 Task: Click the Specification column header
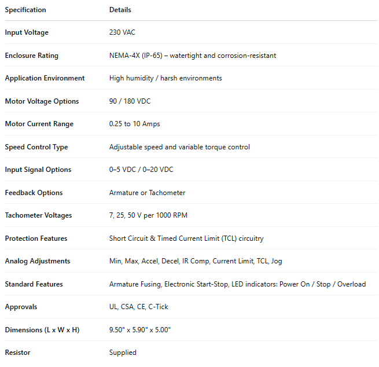click(25, 10)
